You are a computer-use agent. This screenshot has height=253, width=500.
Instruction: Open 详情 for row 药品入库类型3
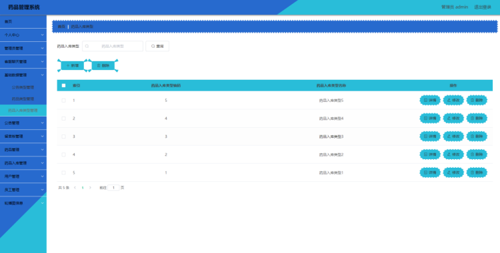[430, 136]
